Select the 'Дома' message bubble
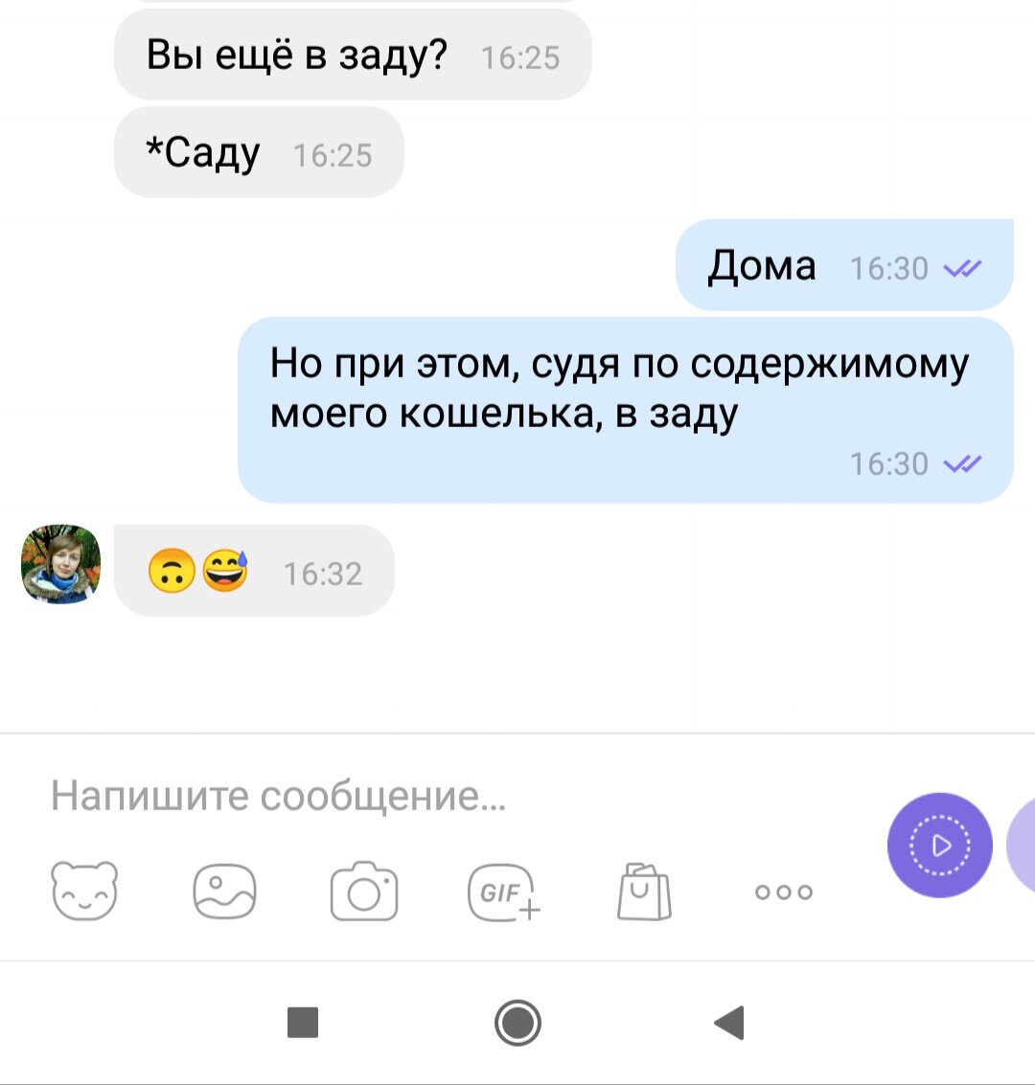1035x1085 pixels. 844,265
